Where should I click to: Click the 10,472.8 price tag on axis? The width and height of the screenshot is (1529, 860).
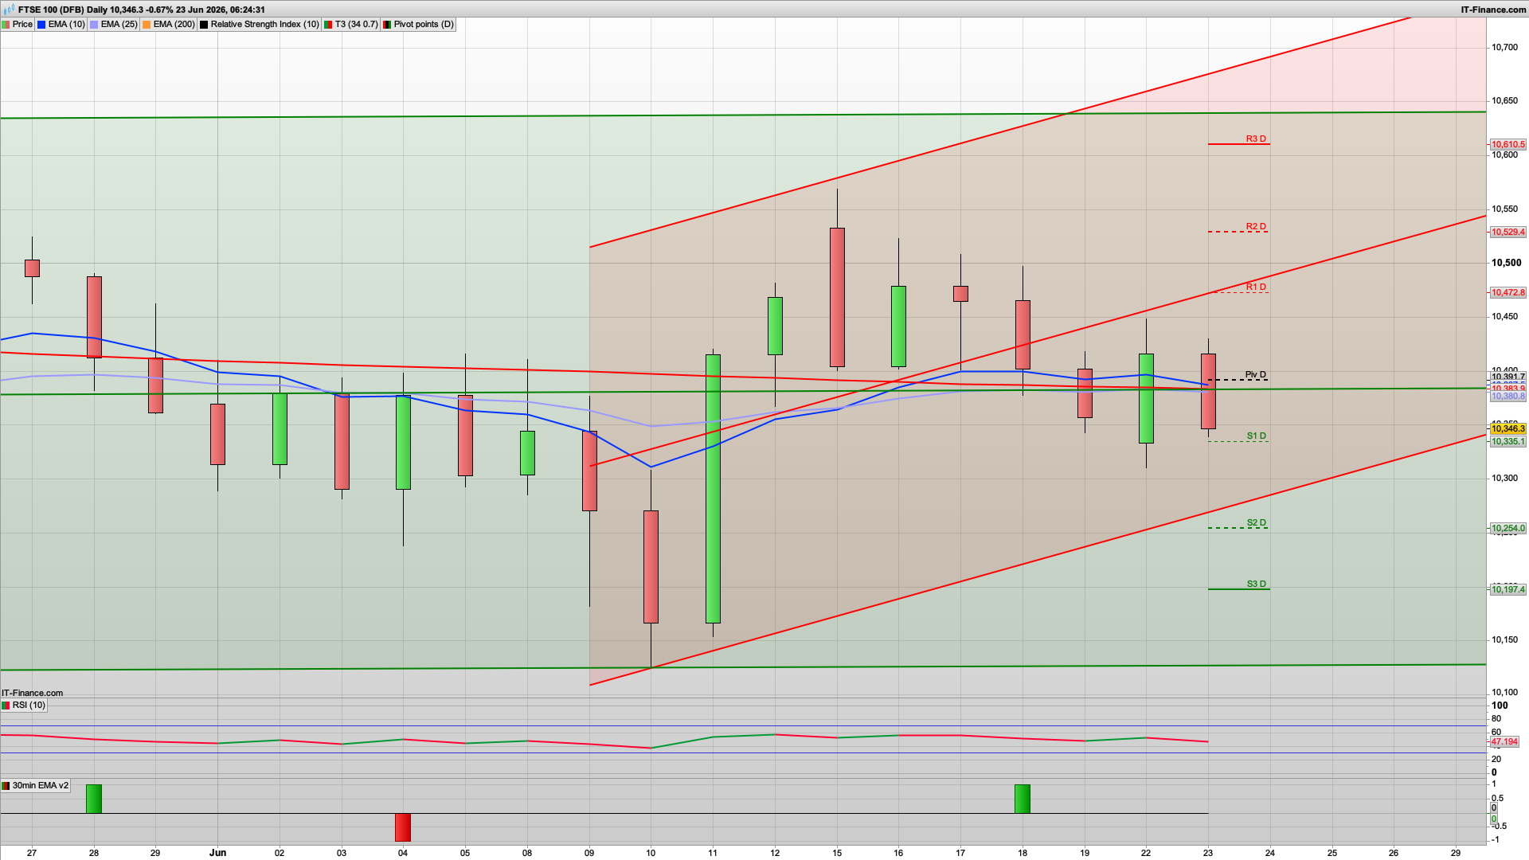click(x=1508, y=293)
